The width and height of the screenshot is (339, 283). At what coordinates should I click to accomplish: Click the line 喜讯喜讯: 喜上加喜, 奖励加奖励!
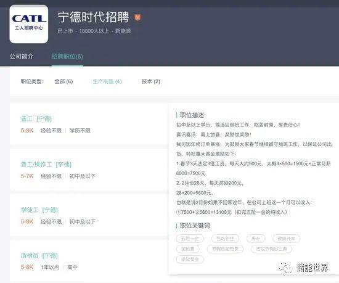point(214,134)
